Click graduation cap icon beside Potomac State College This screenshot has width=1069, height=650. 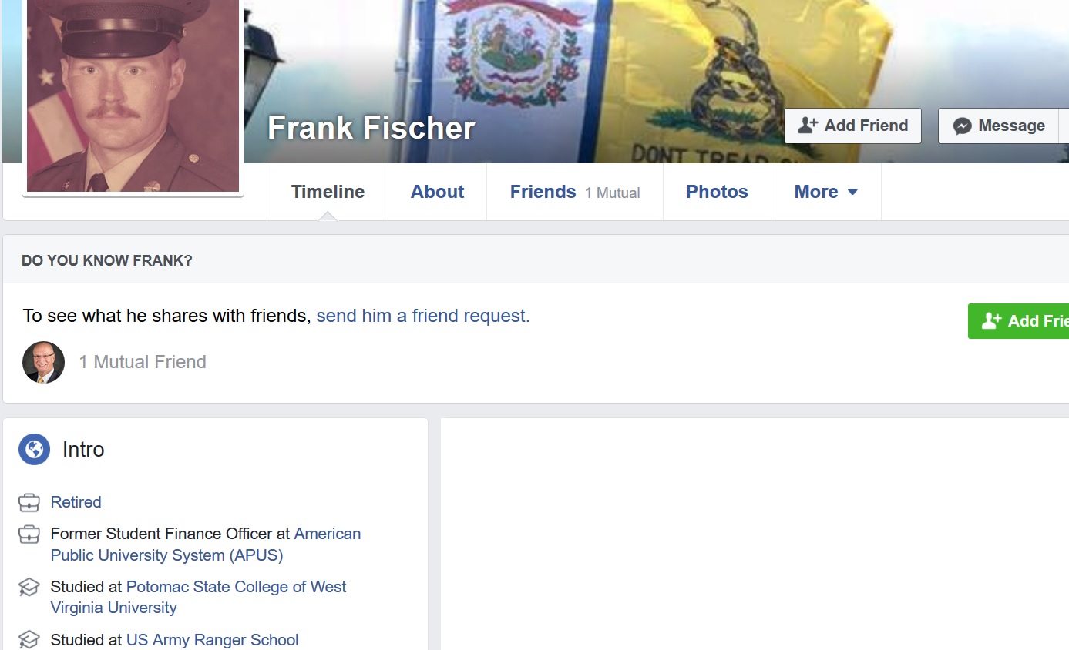pos(29,588)
